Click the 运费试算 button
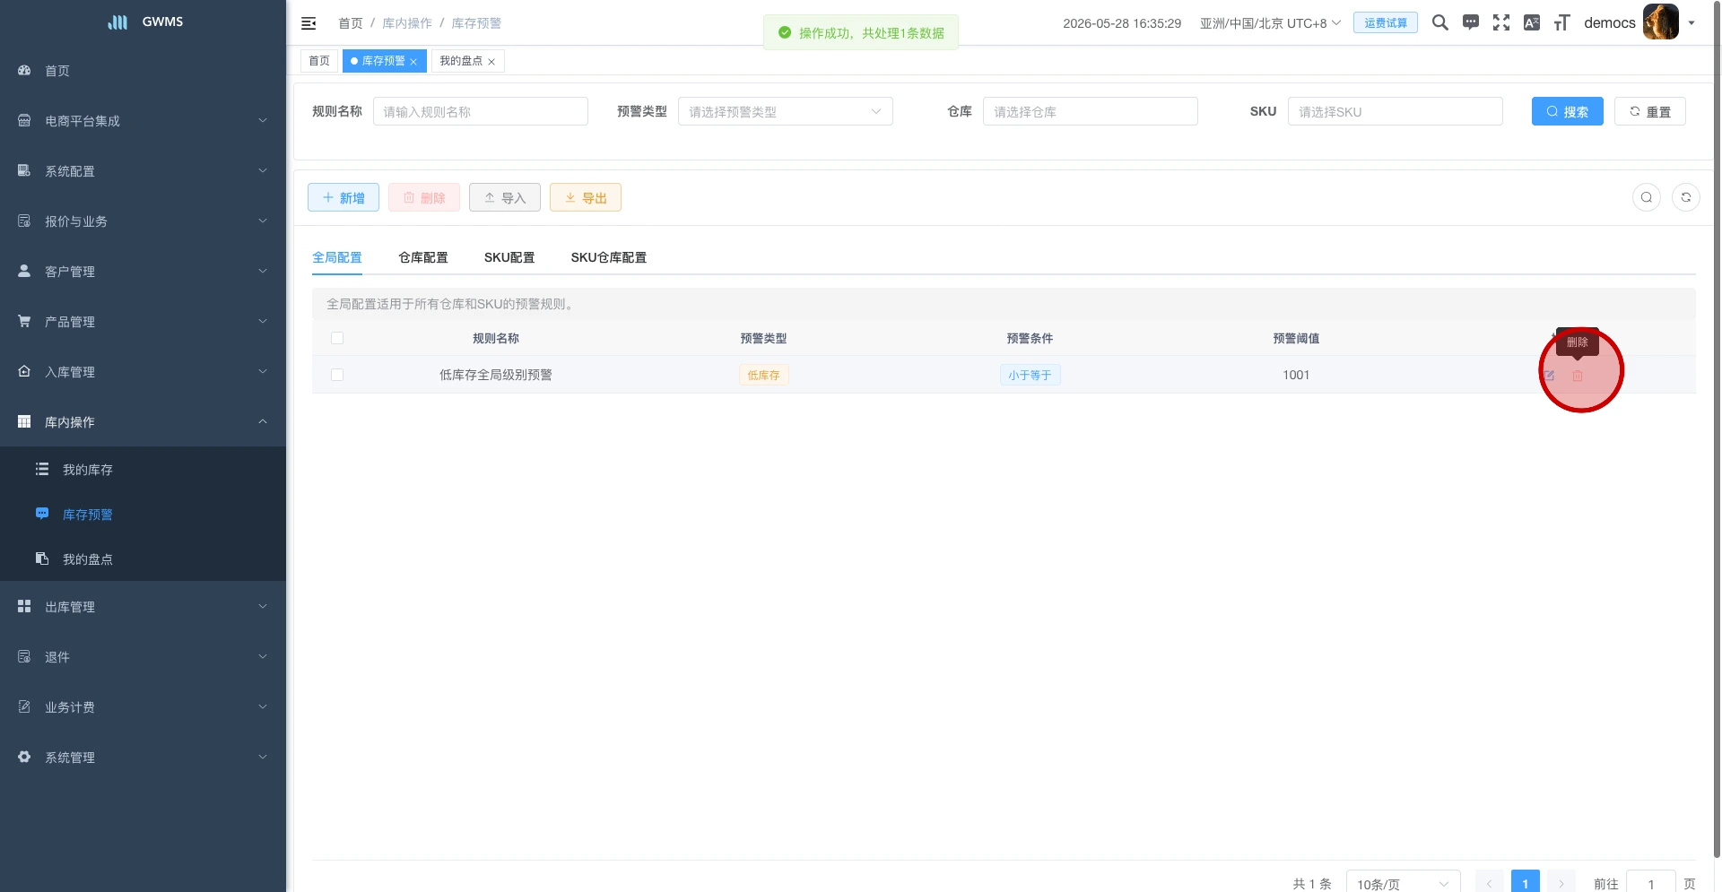The width and height of the screenshot is (1722, 892). click(1386, 22)
